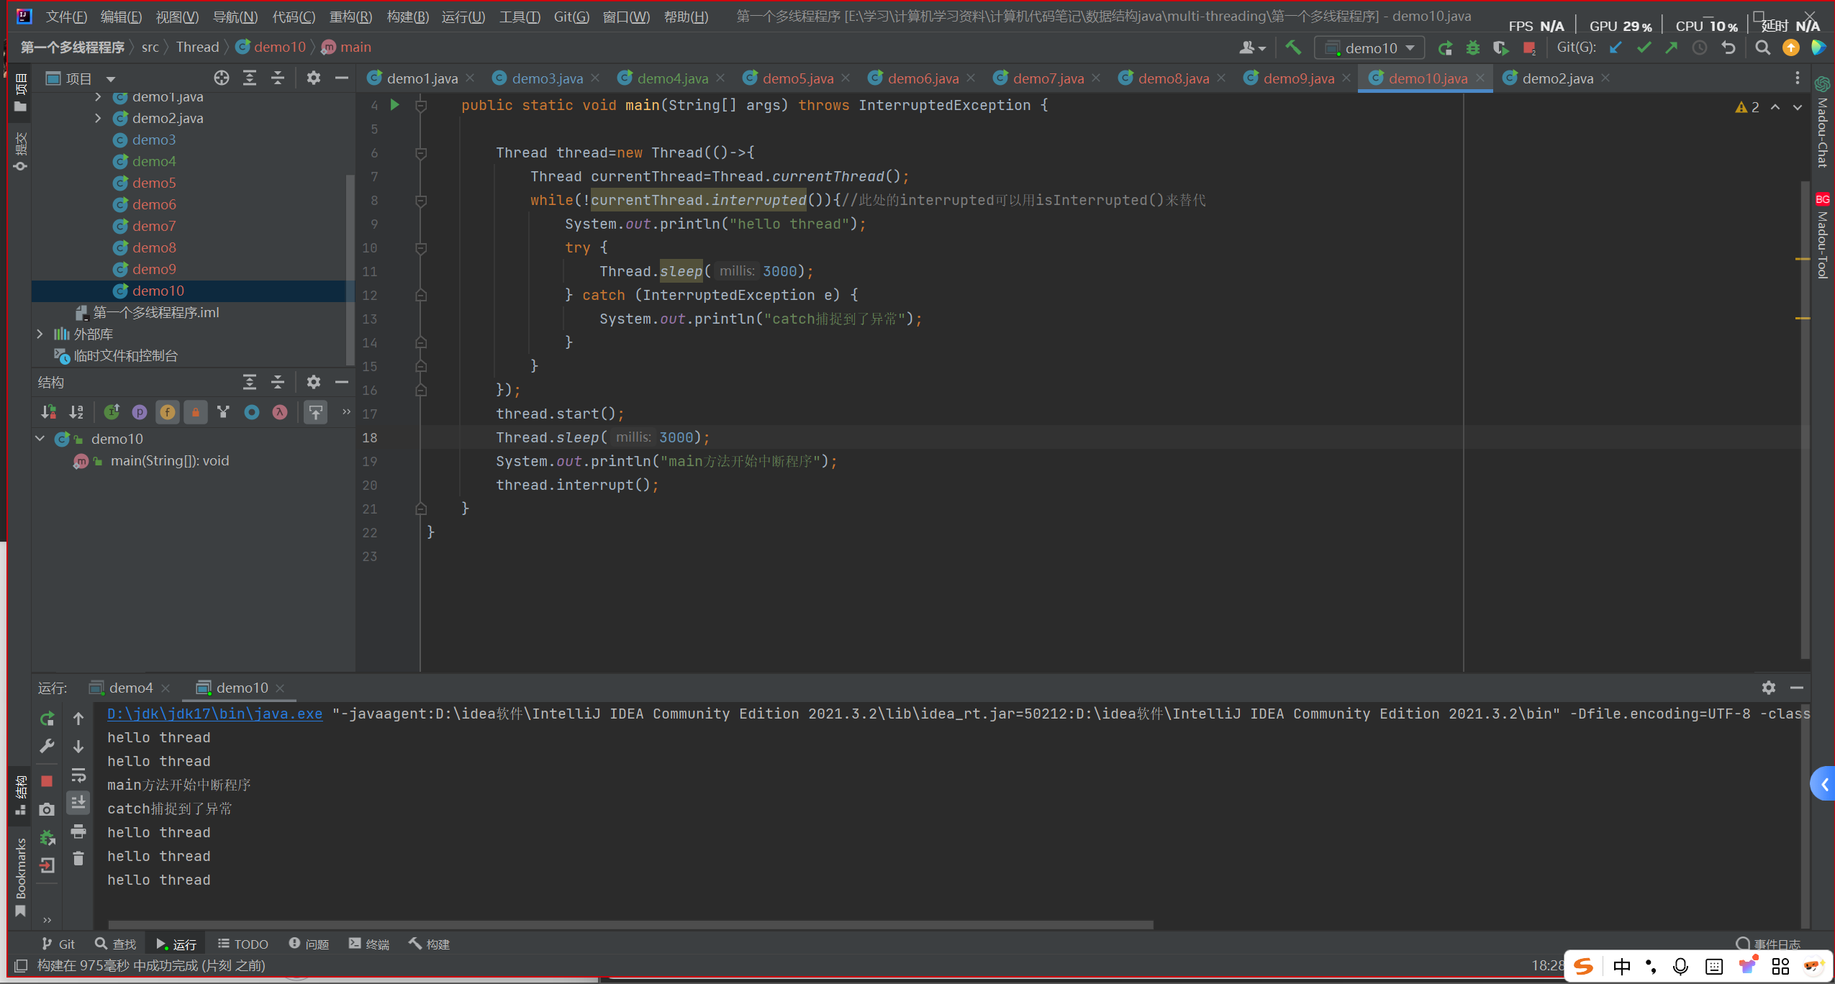Switch to the demo6.java editor tab
The image size is (1835, 984).
922,78
